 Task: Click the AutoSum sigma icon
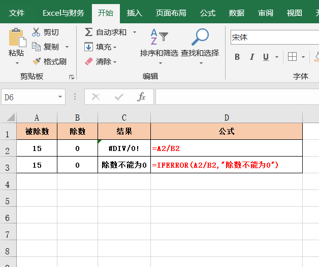(89, 32)
